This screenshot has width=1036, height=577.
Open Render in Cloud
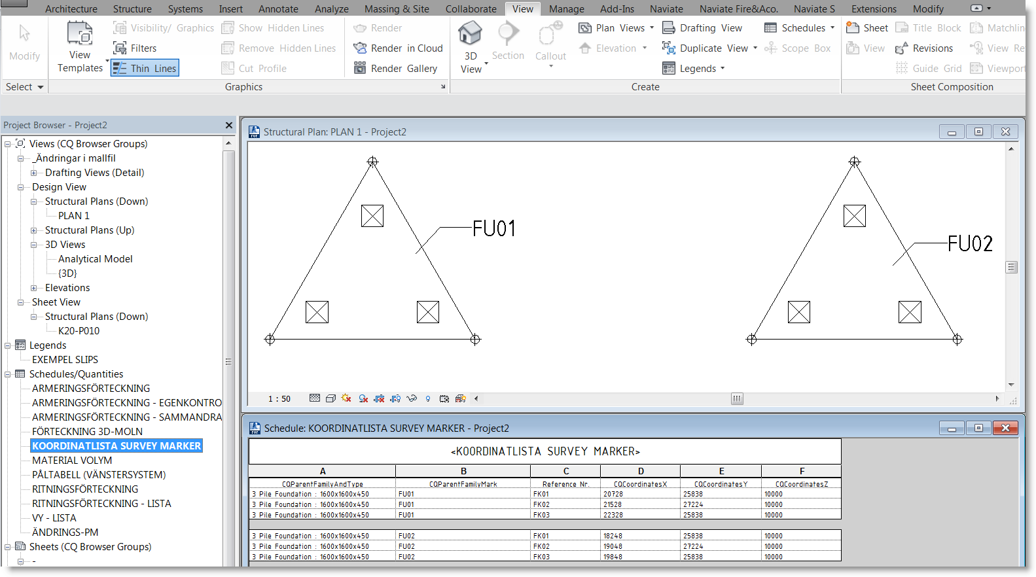click(x=398, y=48)
